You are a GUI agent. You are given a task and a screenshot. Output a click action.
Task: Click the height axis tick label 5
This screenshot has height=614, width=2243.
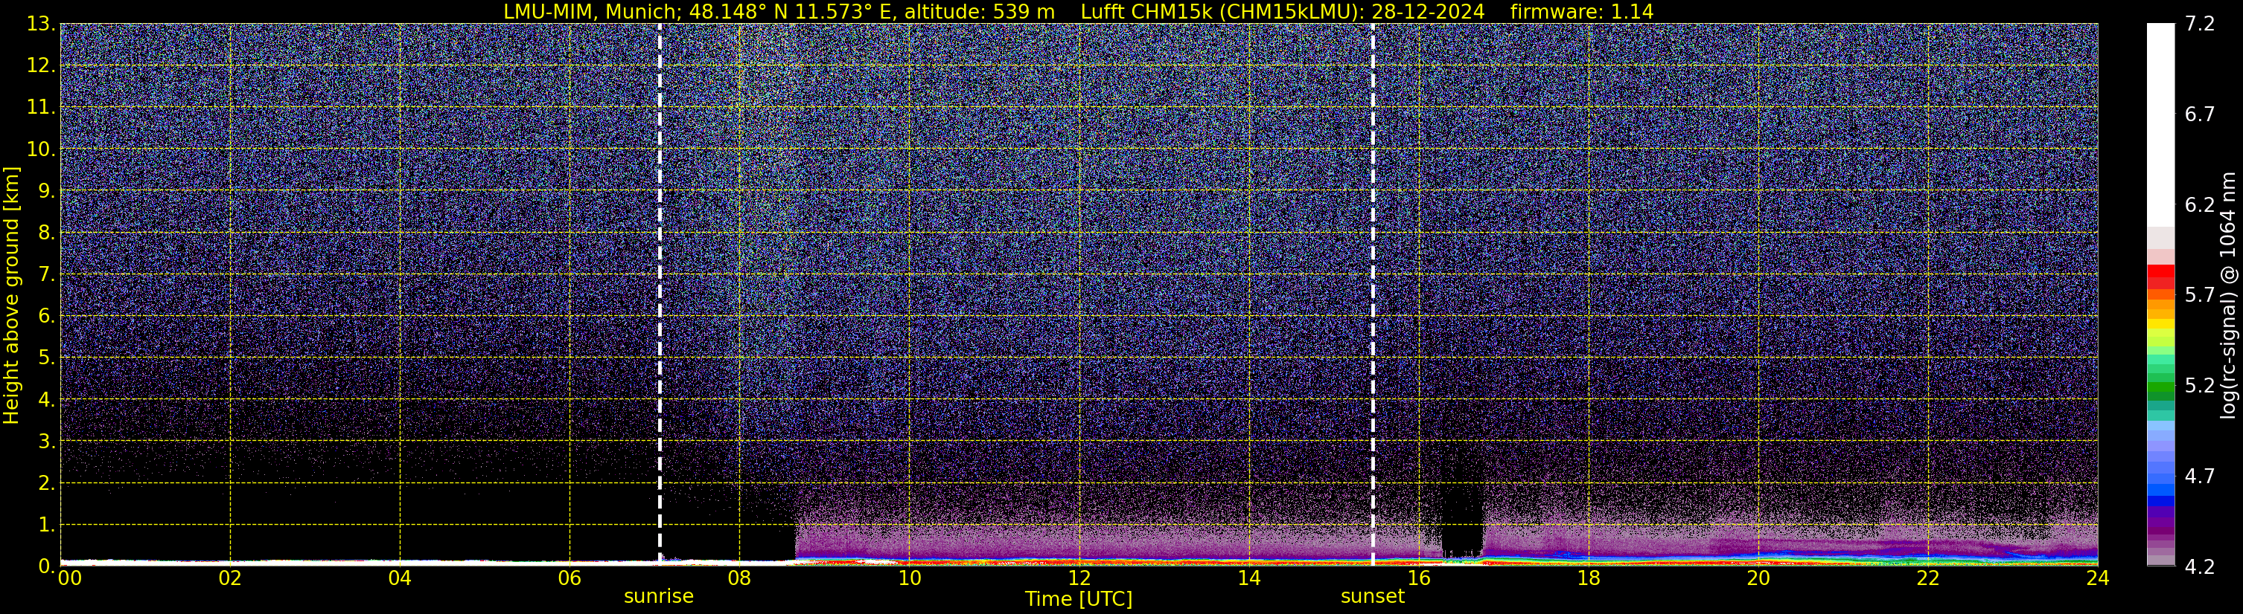(47, 358)
